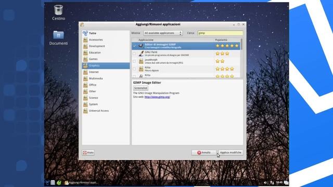Image resolution: width=333 pixels, height=187 pixels.
Task: Click the Science category icon
Action: [x=85, y=98]
